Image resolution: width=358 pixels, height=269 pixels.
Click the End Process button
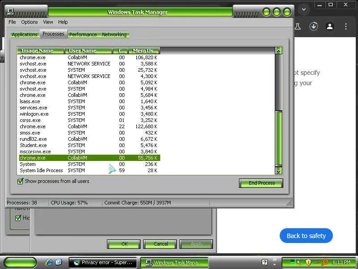coord(261,183)
